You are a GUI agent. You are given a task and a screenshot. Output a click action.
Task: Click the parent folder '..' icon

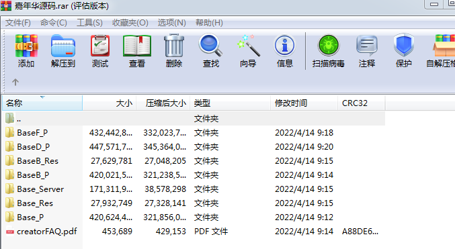(x=9, y=118)
